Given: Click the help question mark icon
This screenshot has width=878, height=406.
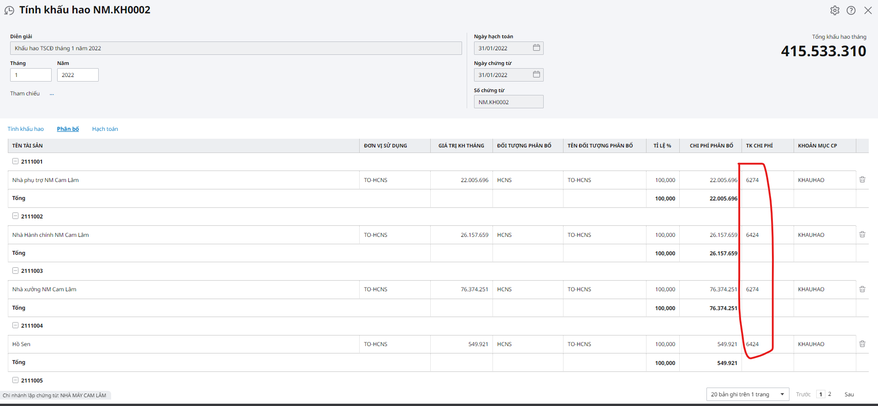Looking at the screenshot, I should (851, 10).
